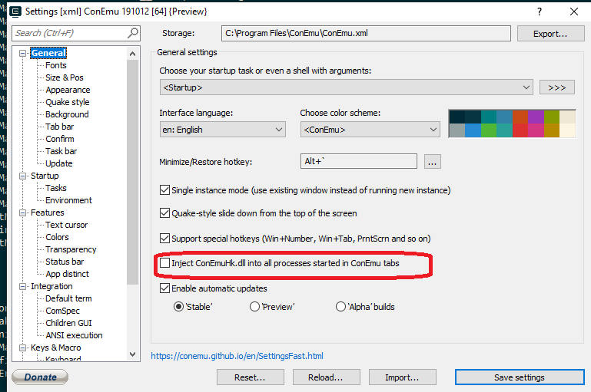Screen dimensions: 591x392
Task: Click the tree scrollbar down arrow
Action: (x=132, y=354)
